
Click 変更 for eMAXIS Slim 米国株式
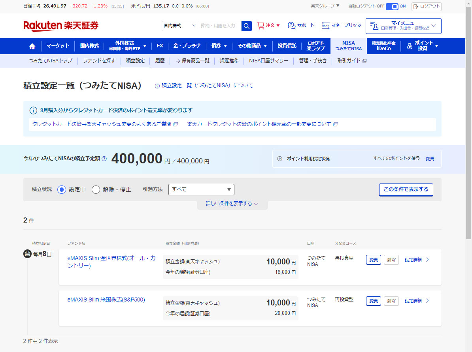pos(373,301)
